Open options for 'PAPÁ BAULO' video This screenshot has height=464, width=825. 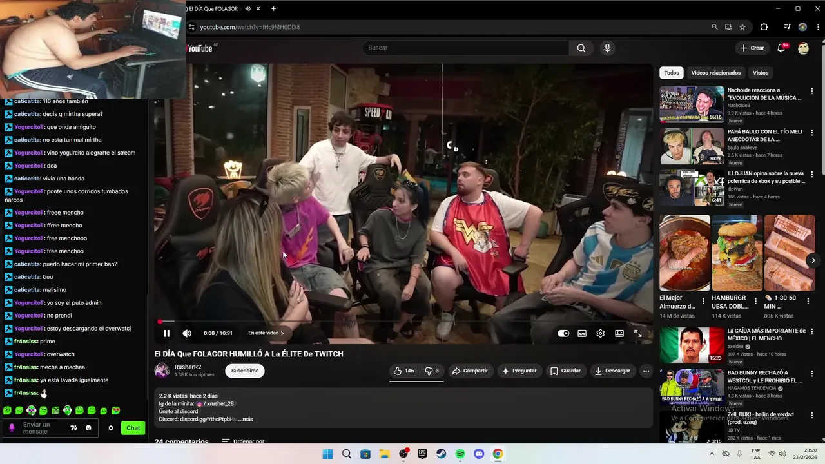[811, 133]
